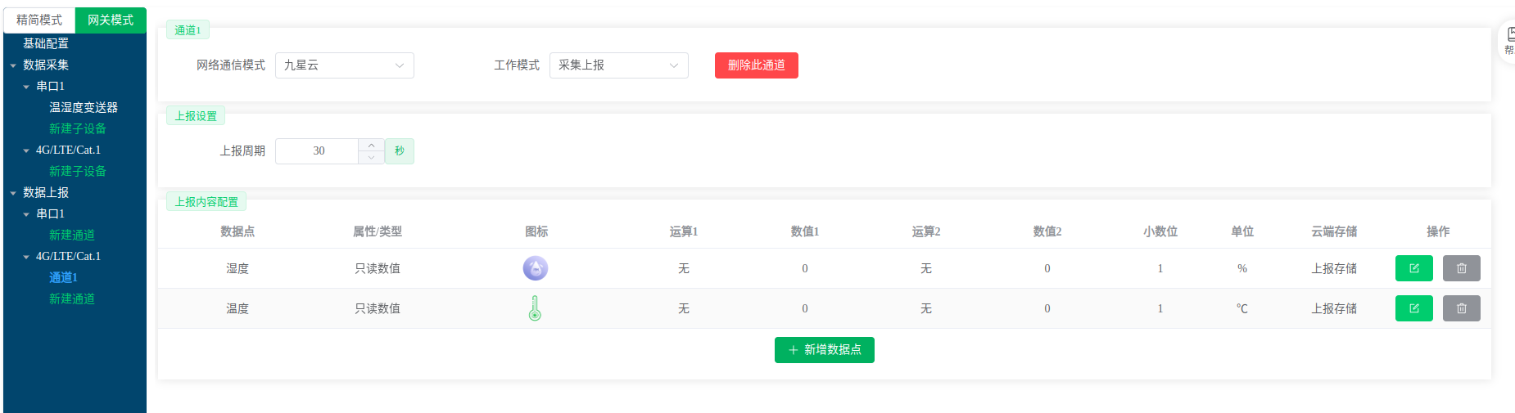The width and height of the screenshot is (1515, 413).
Task: Edit the 湿度 data point row
Action: pos(1413,268)
